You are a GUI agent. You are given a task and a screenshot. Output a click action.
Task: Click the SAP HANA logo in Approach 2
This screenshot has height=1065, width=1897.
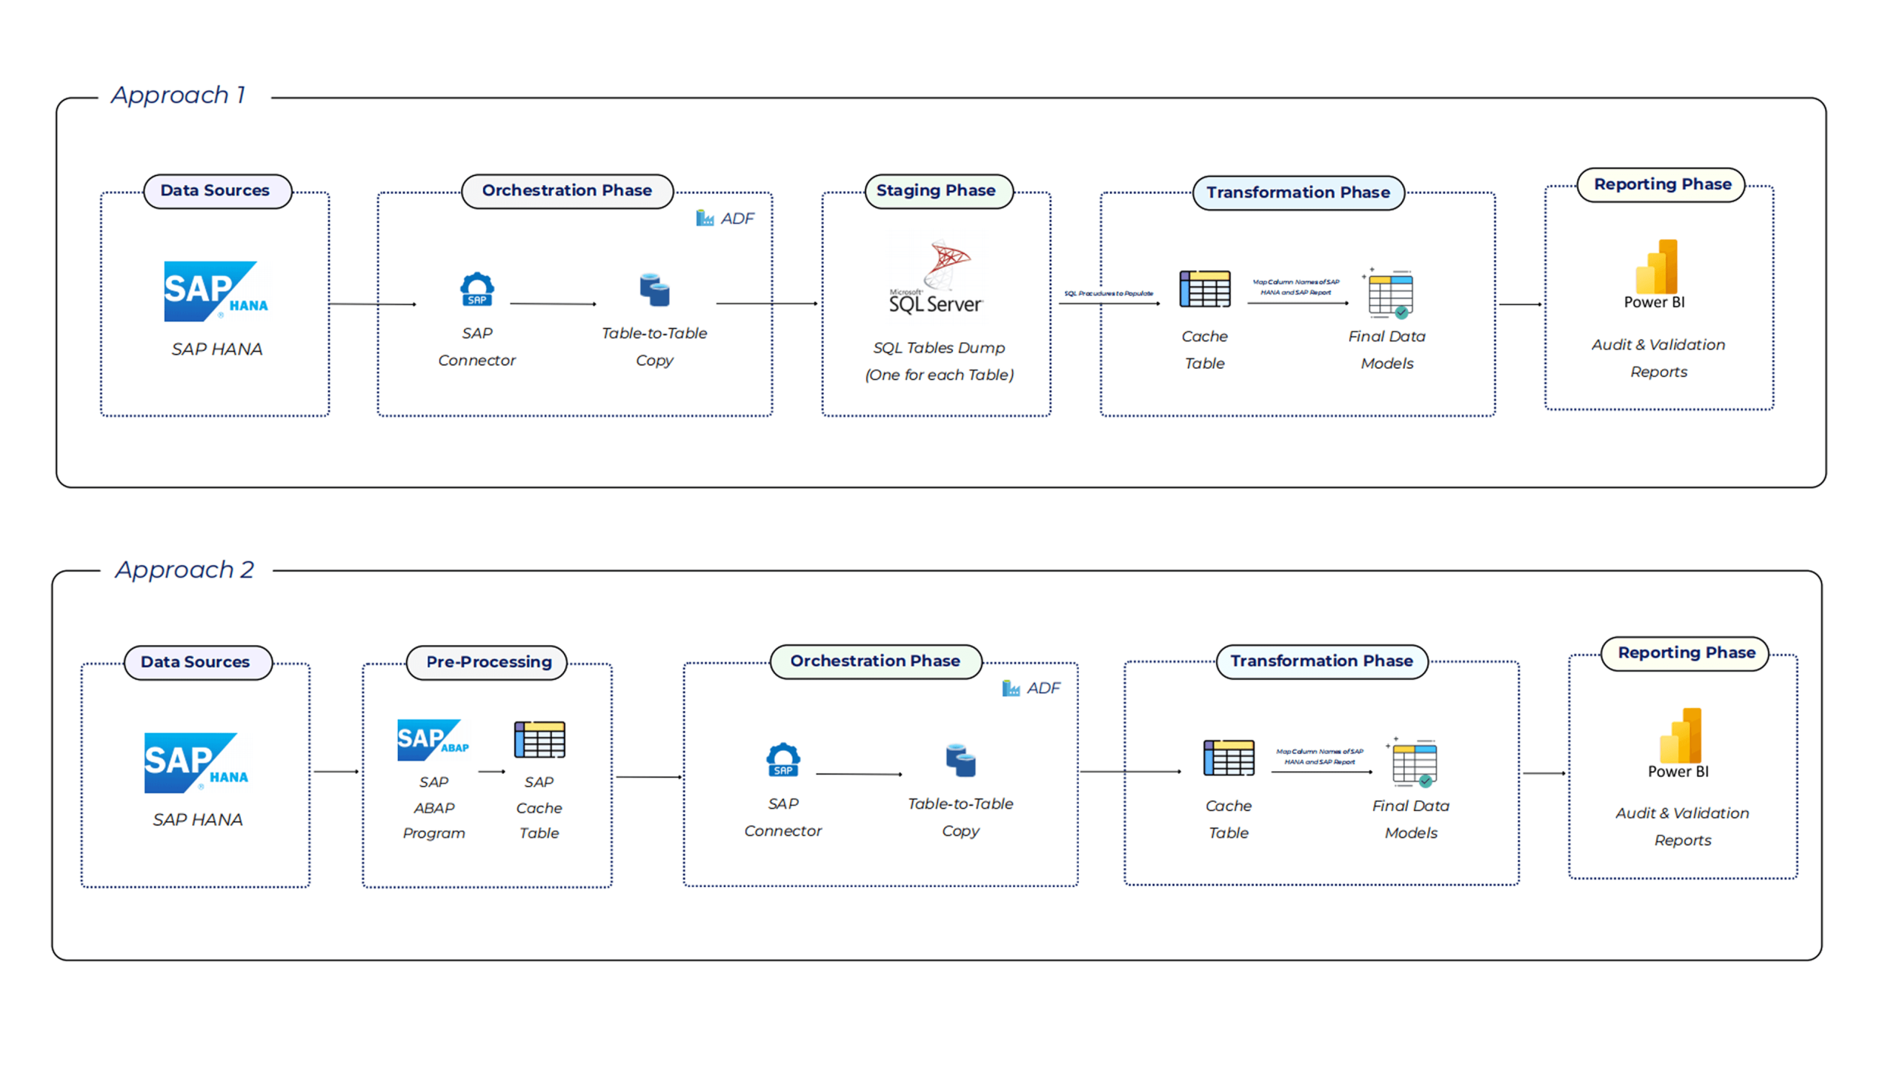196,763
